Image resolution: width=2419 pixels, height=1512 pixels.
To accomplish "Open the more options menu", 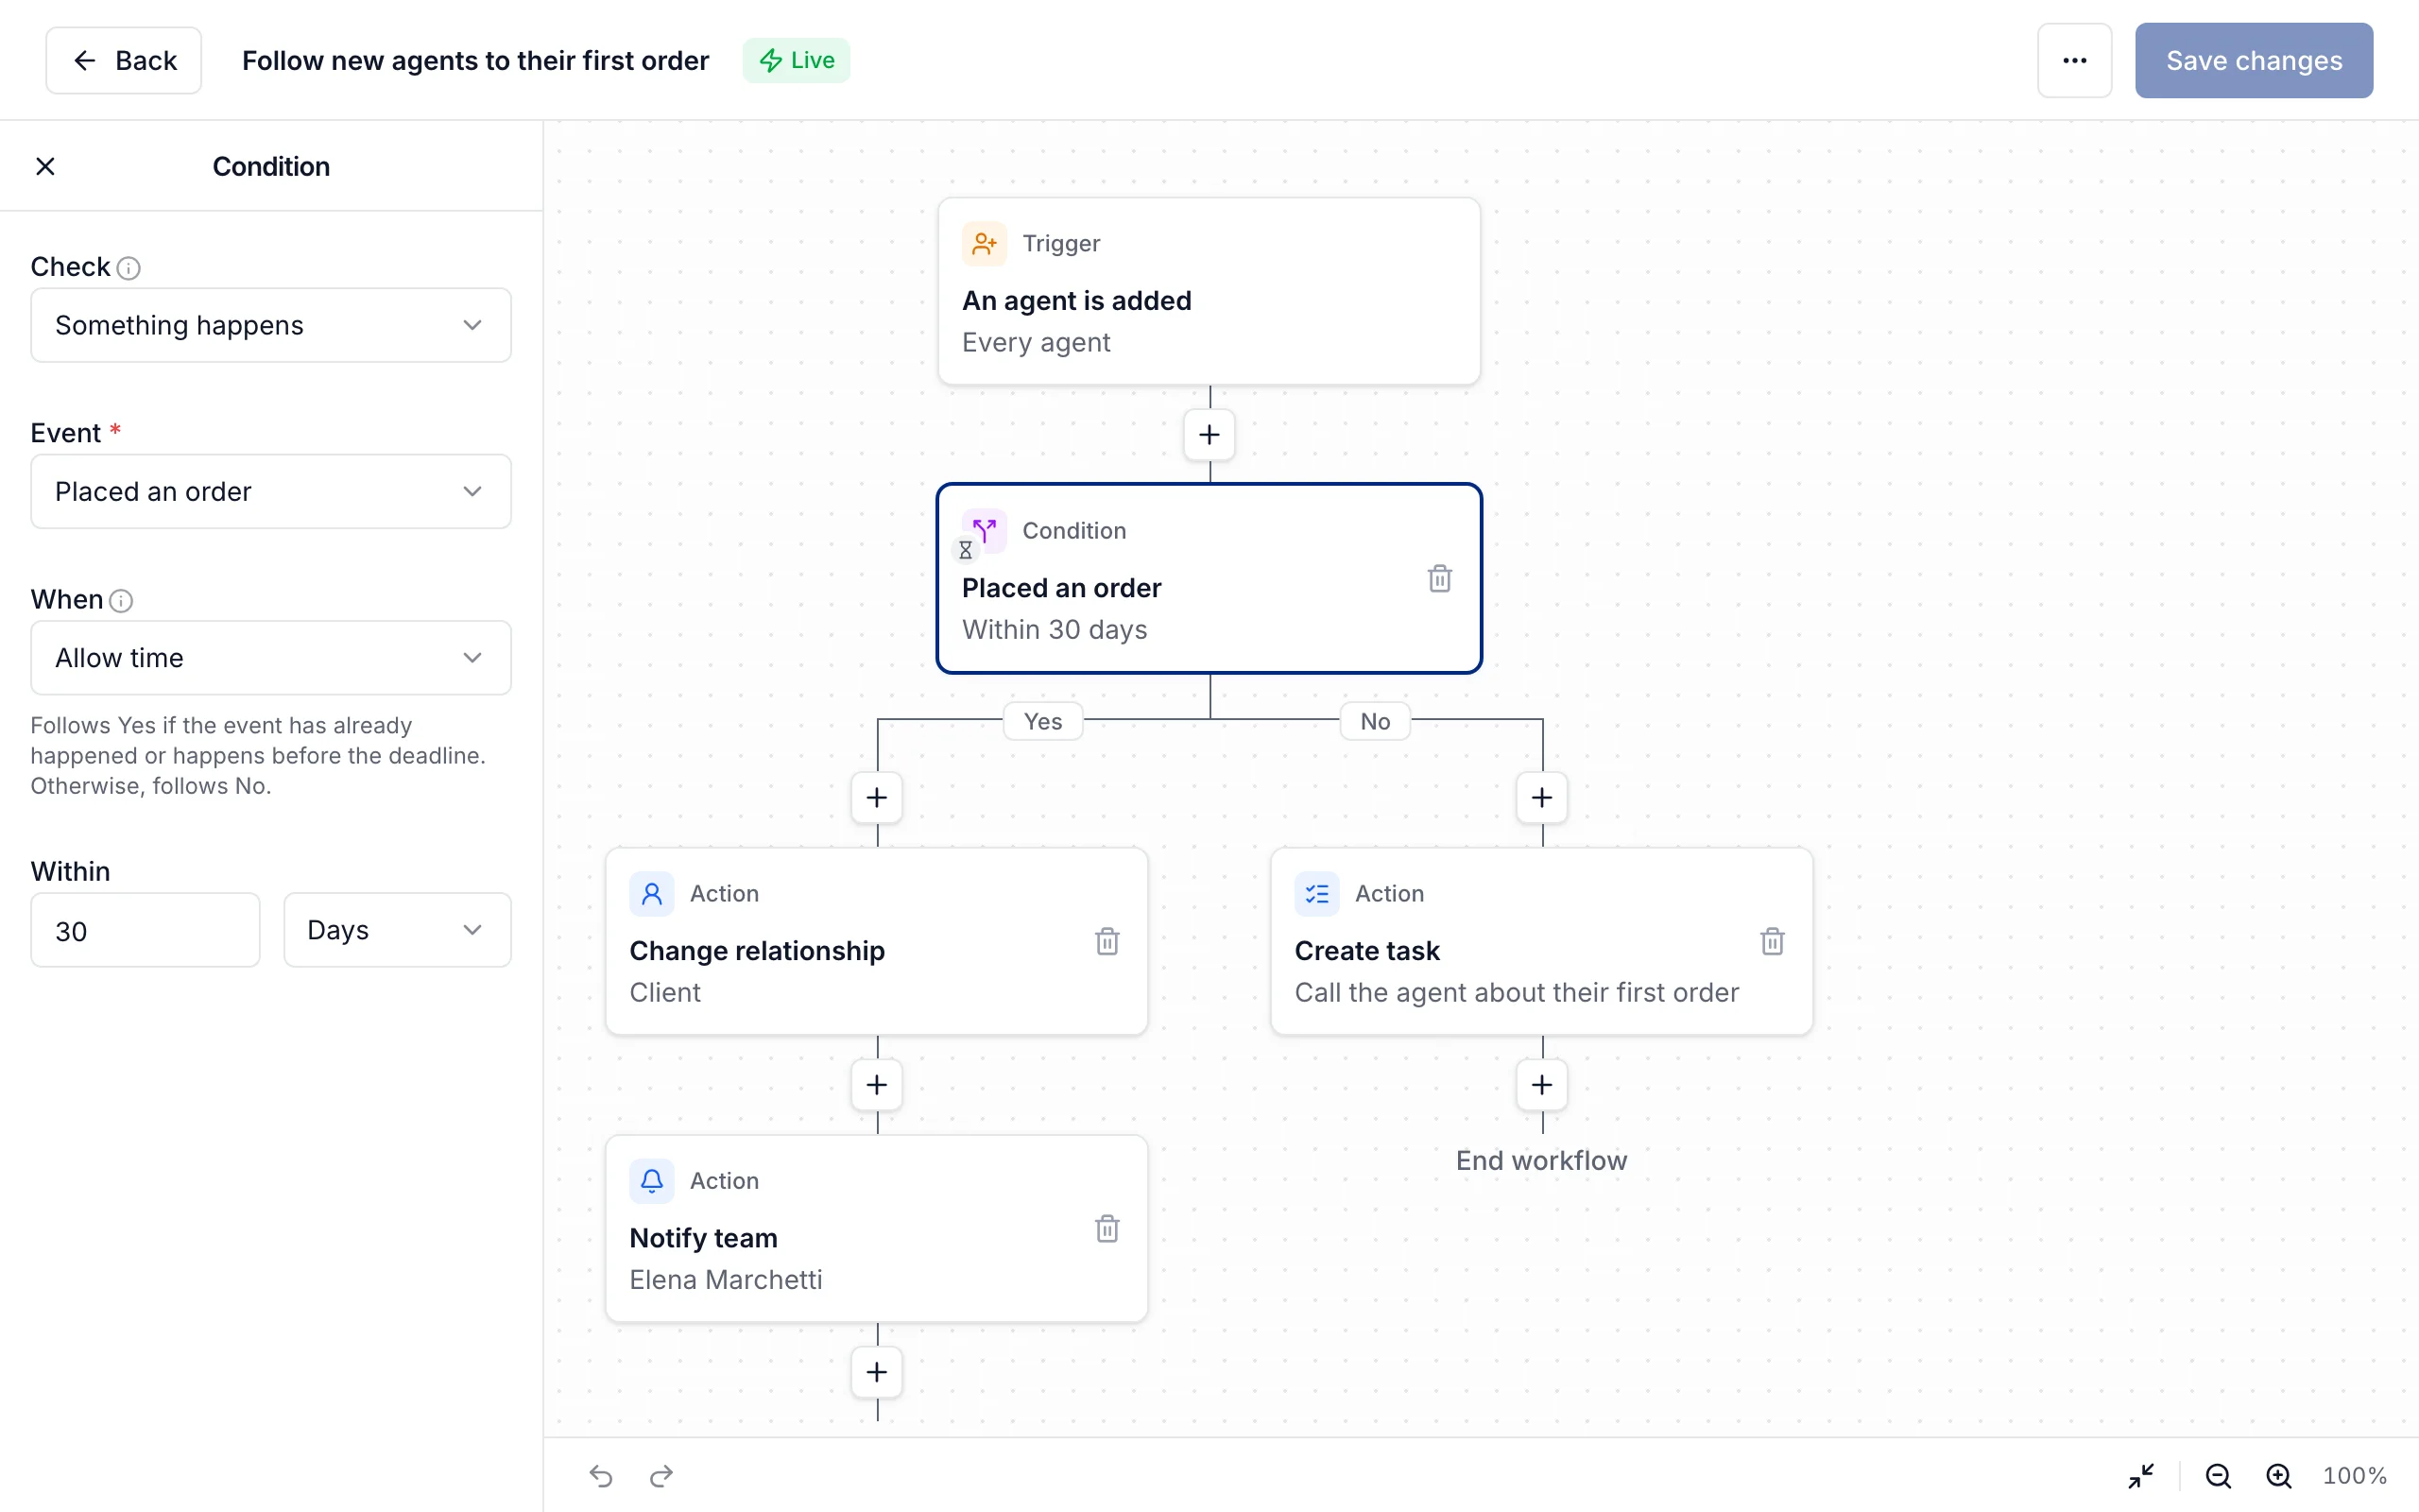I will [x=2074, y=60].
